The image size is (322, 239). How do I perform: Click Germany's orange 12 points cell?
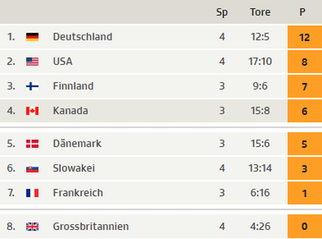tap(305, 37)
